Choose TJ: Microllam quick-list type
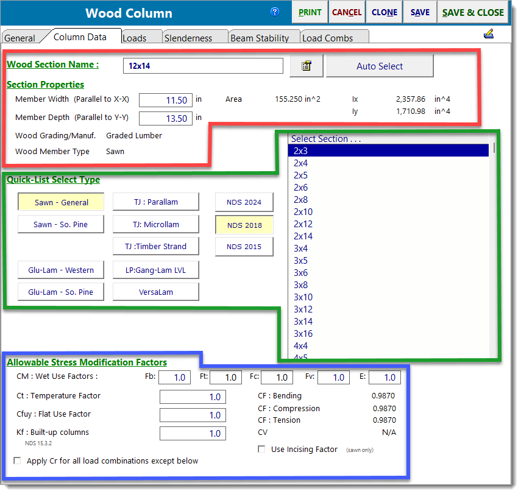Screen dimensions: 521x494 pos(155,224)
